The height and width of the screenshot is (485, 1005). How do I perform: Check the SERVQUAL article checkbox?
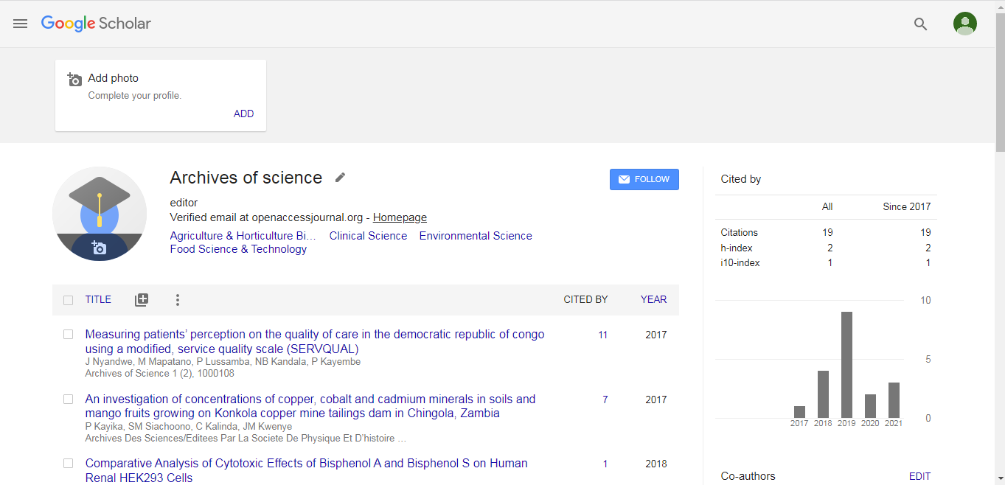[x=69, y=335]
